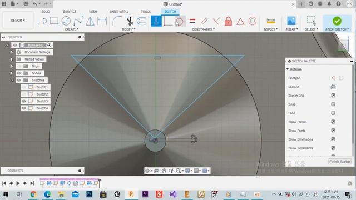Click the Select tool icon

pyautogui.click(x=311, y=21)
